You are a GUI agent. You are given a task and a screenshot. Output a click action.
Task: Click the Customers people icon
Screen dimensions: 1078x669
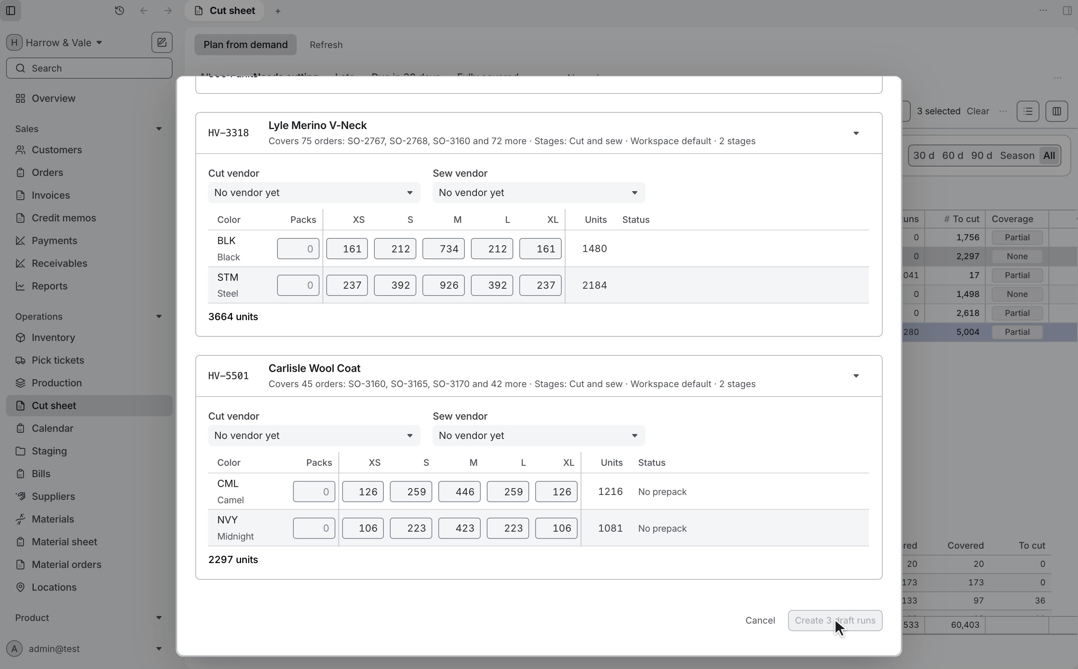(20, 150)
